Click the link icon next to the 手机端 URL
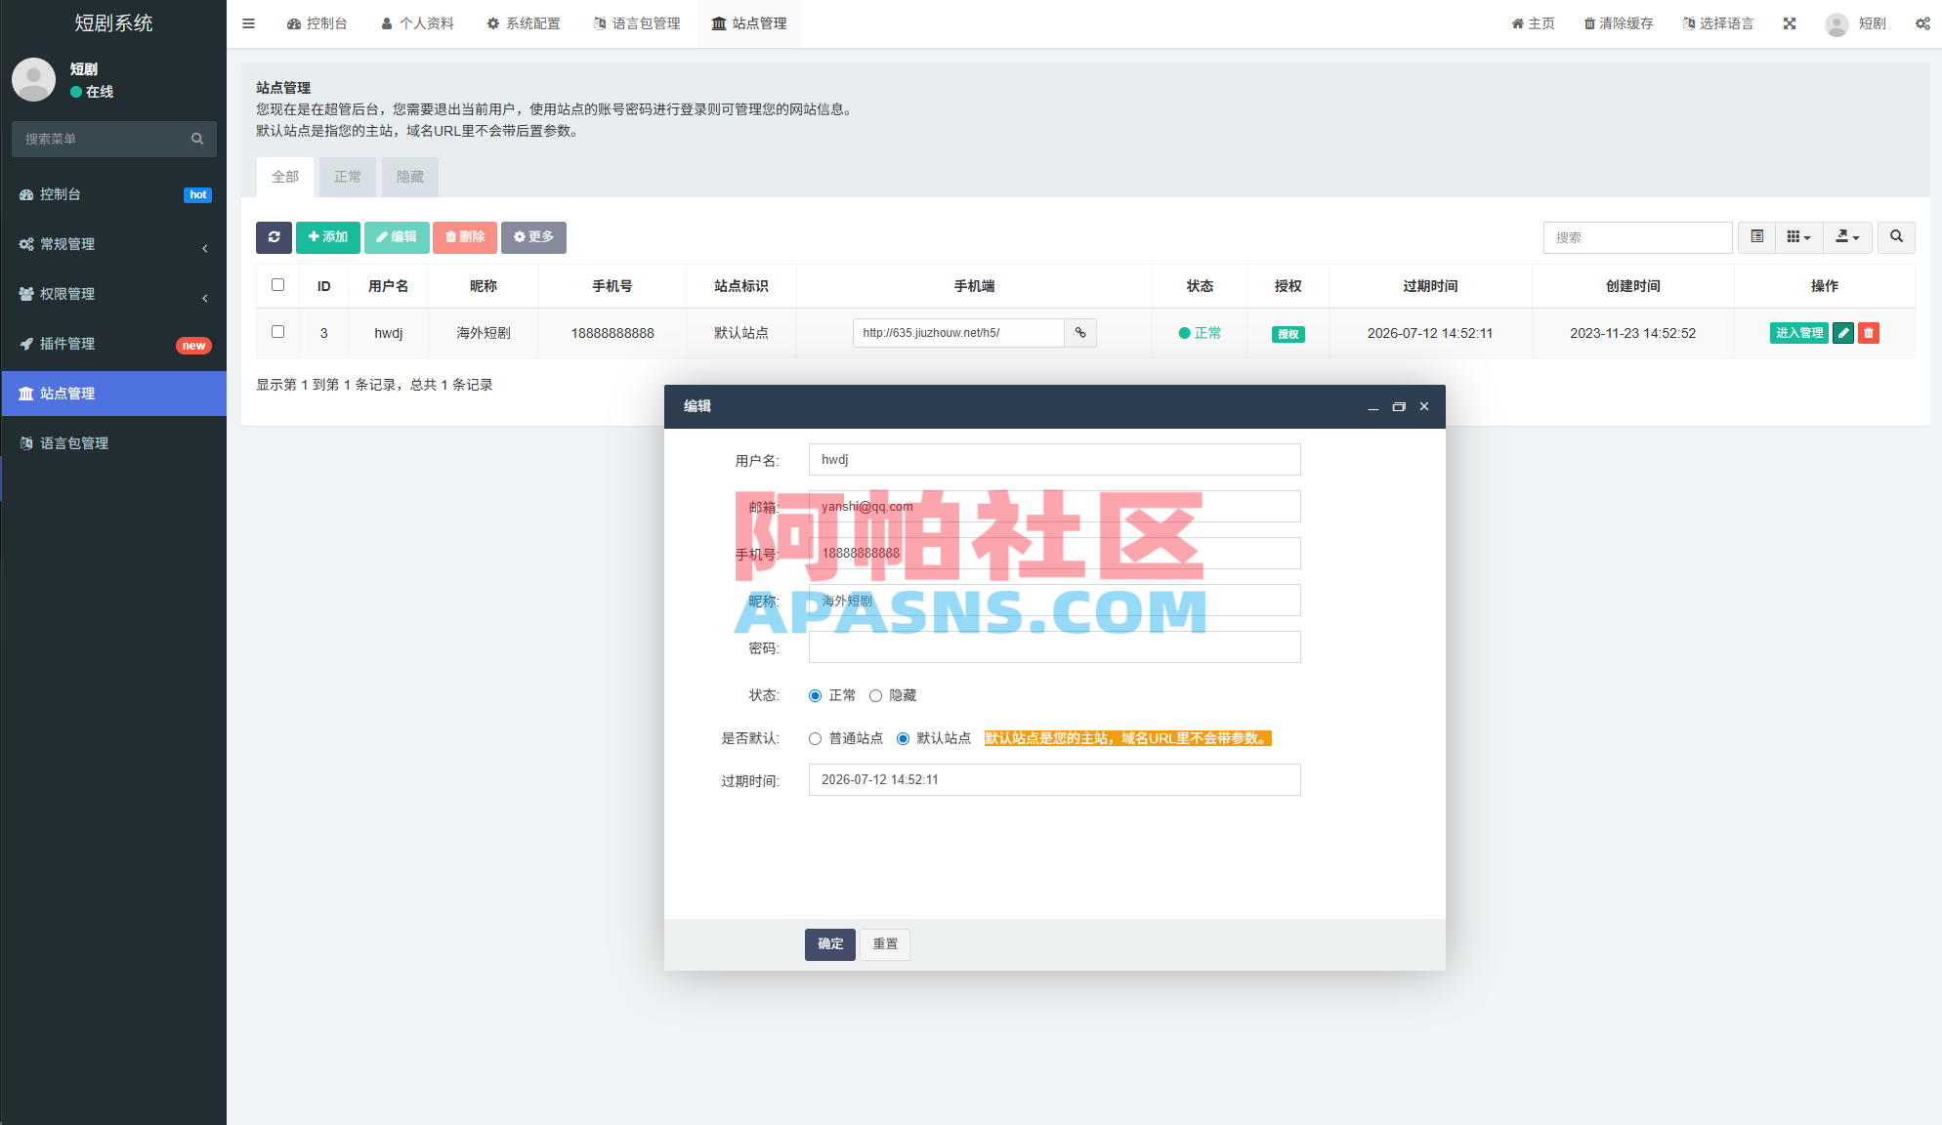This screenshot has height=1125, width=1942. [x=1080, y=333]
